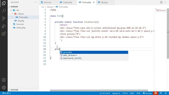Collapse the PHPOOP root folder
Viewport: 169px width, 95px height.
tap(9, 7)
